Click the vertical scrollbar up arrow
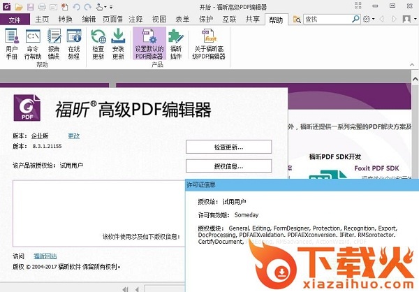Image resolution: width=419 pixels, height=292 pixels. point(416,79)
